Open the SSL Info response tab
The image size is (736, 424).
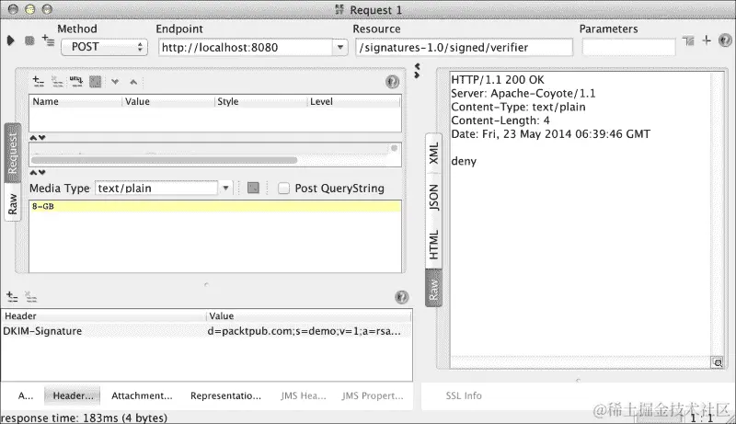(464, 395)
